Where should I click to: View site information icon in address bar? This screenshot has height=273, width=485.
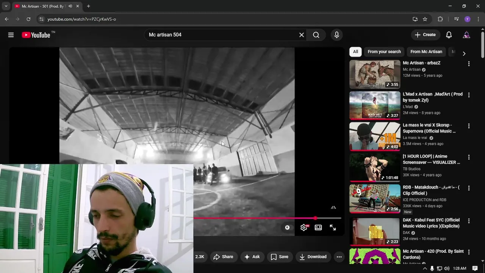pos(41,19)
